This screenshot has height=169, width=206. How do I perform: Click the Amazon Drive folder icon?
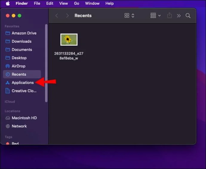coord(8,33)
